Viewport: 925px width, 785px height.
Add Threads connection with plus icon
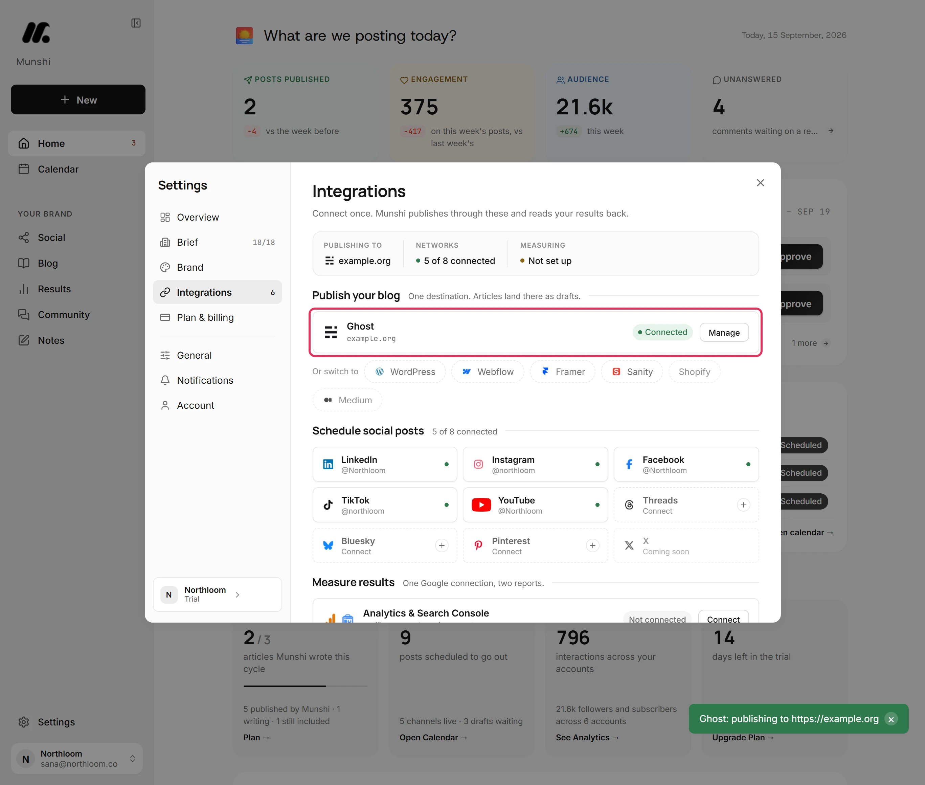click(743, 505)
